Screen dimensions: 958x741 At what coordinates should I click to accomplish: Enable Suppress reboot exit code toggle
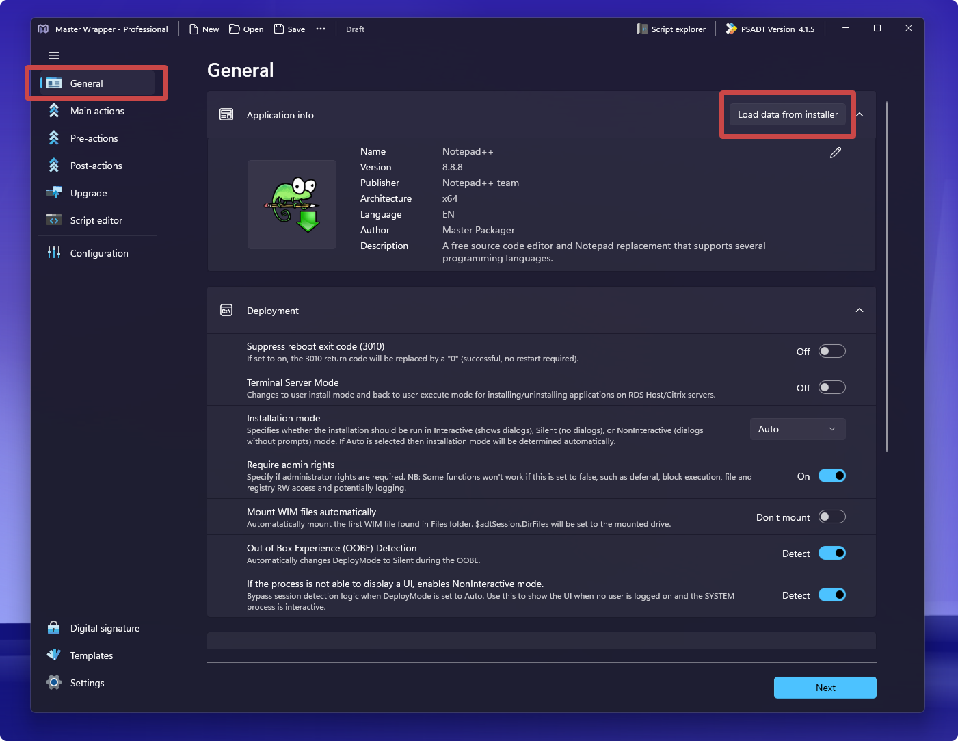[831, 352]
